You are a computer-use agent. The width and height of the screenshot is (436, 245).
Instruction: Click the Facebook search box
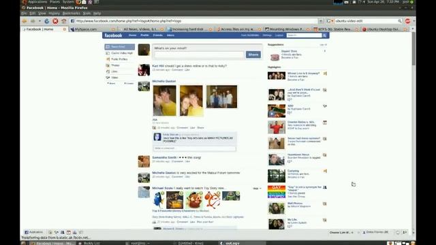click(x=305, y=35)
